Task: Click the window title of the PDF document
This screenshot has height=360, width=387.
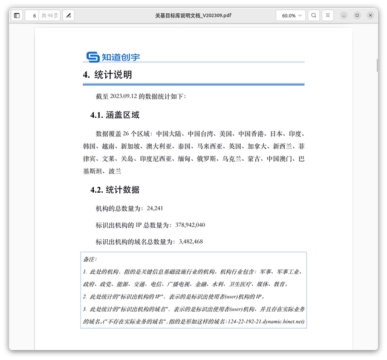Action: coord(193,15)
